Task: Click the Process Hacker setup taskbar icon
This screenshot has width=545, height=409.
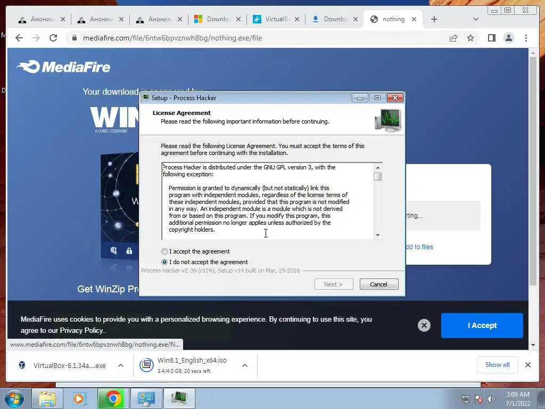Action: coord(179,398)
